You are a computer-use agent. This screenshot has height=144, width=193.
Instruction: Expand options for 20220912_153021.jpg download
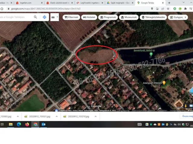click(57, 116)
